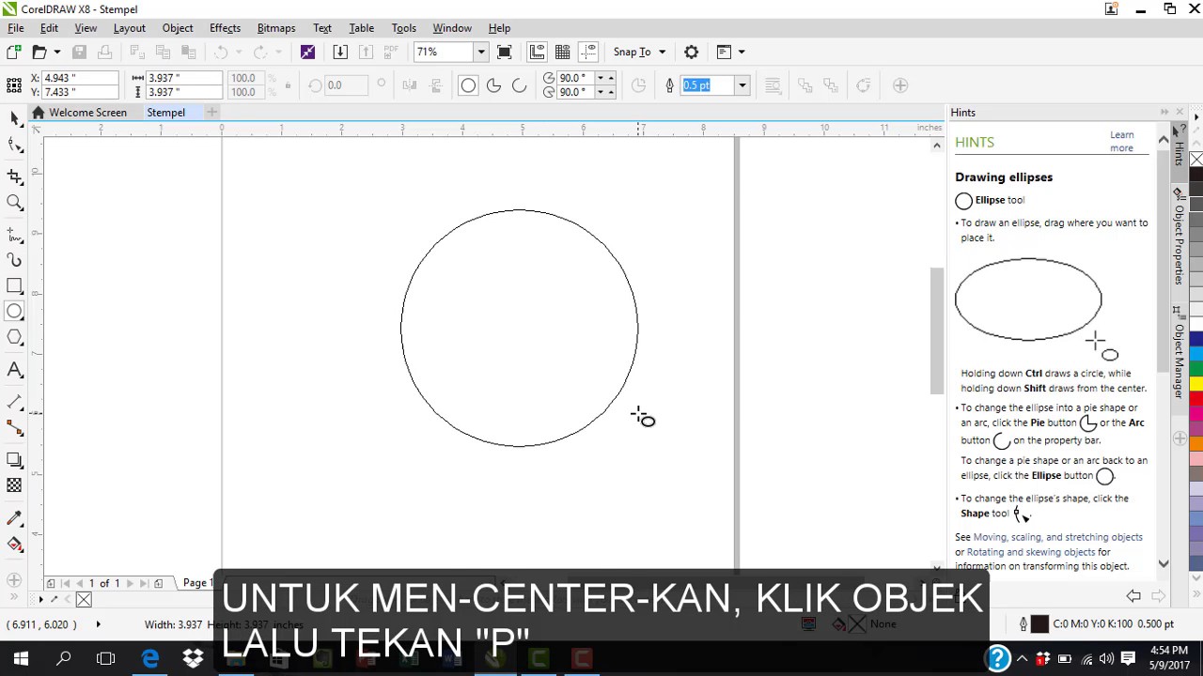Expand the Snap To dropdown
The image size is (1203, 676).
(x=662, y=52)
